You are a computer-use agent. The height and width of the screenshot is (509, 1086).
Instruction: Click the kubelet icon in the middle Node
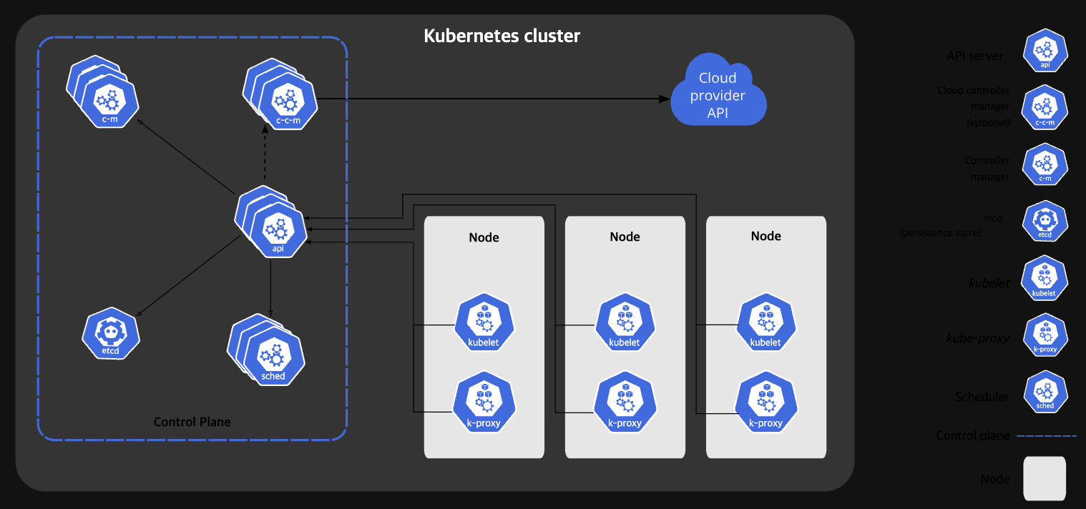tap(625, 322)
